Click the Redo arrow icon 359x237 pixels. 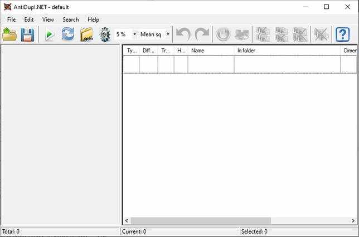(x=202, y=34)
